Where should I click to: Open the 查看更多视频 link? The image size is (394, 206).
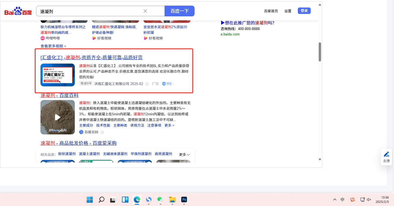pos(53,46)
